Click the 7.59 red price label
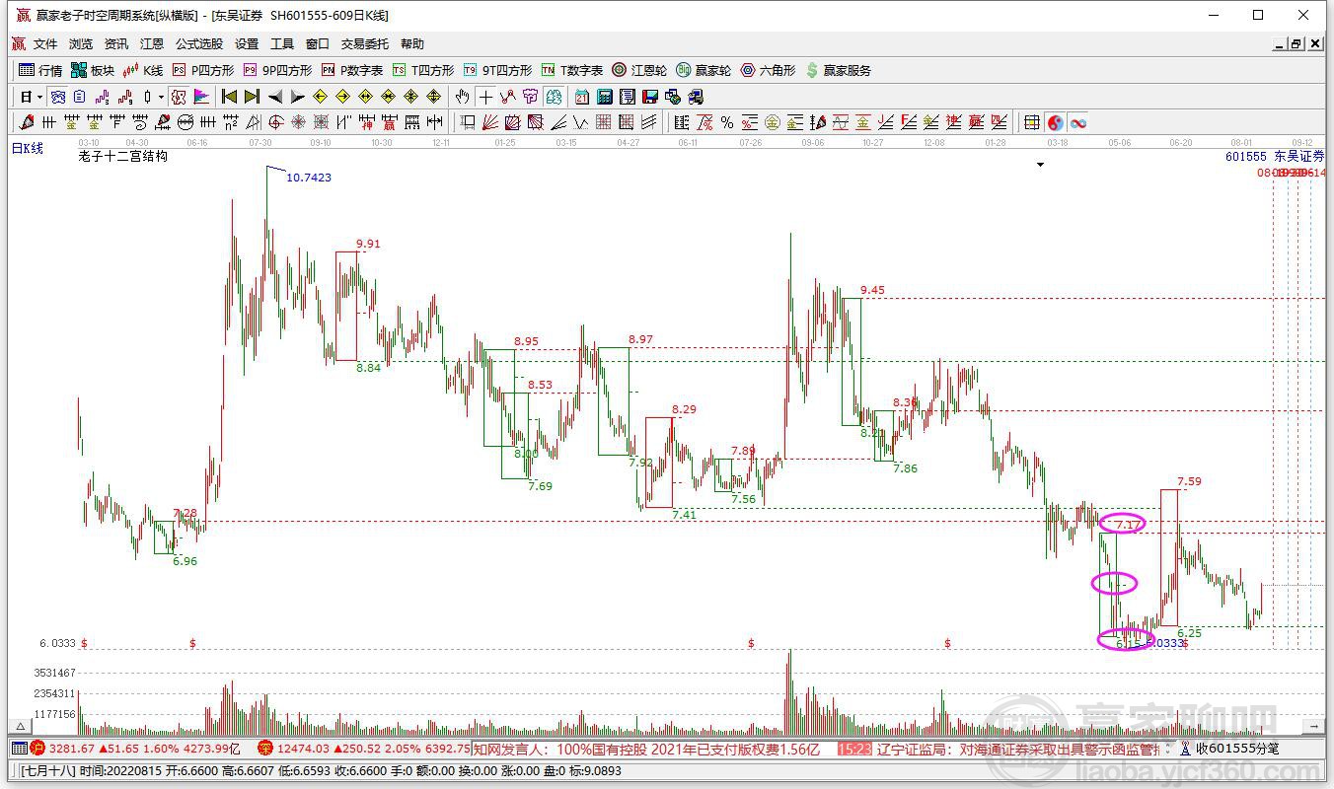Screen dimensions: 1334x789 click(x=1189, y=481)
